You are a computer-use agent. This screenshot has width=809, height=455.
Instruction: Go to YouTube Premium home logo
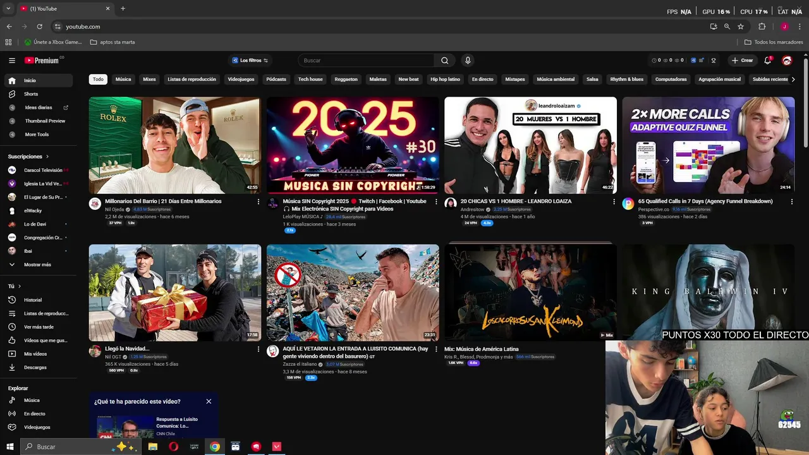point(43,61)
